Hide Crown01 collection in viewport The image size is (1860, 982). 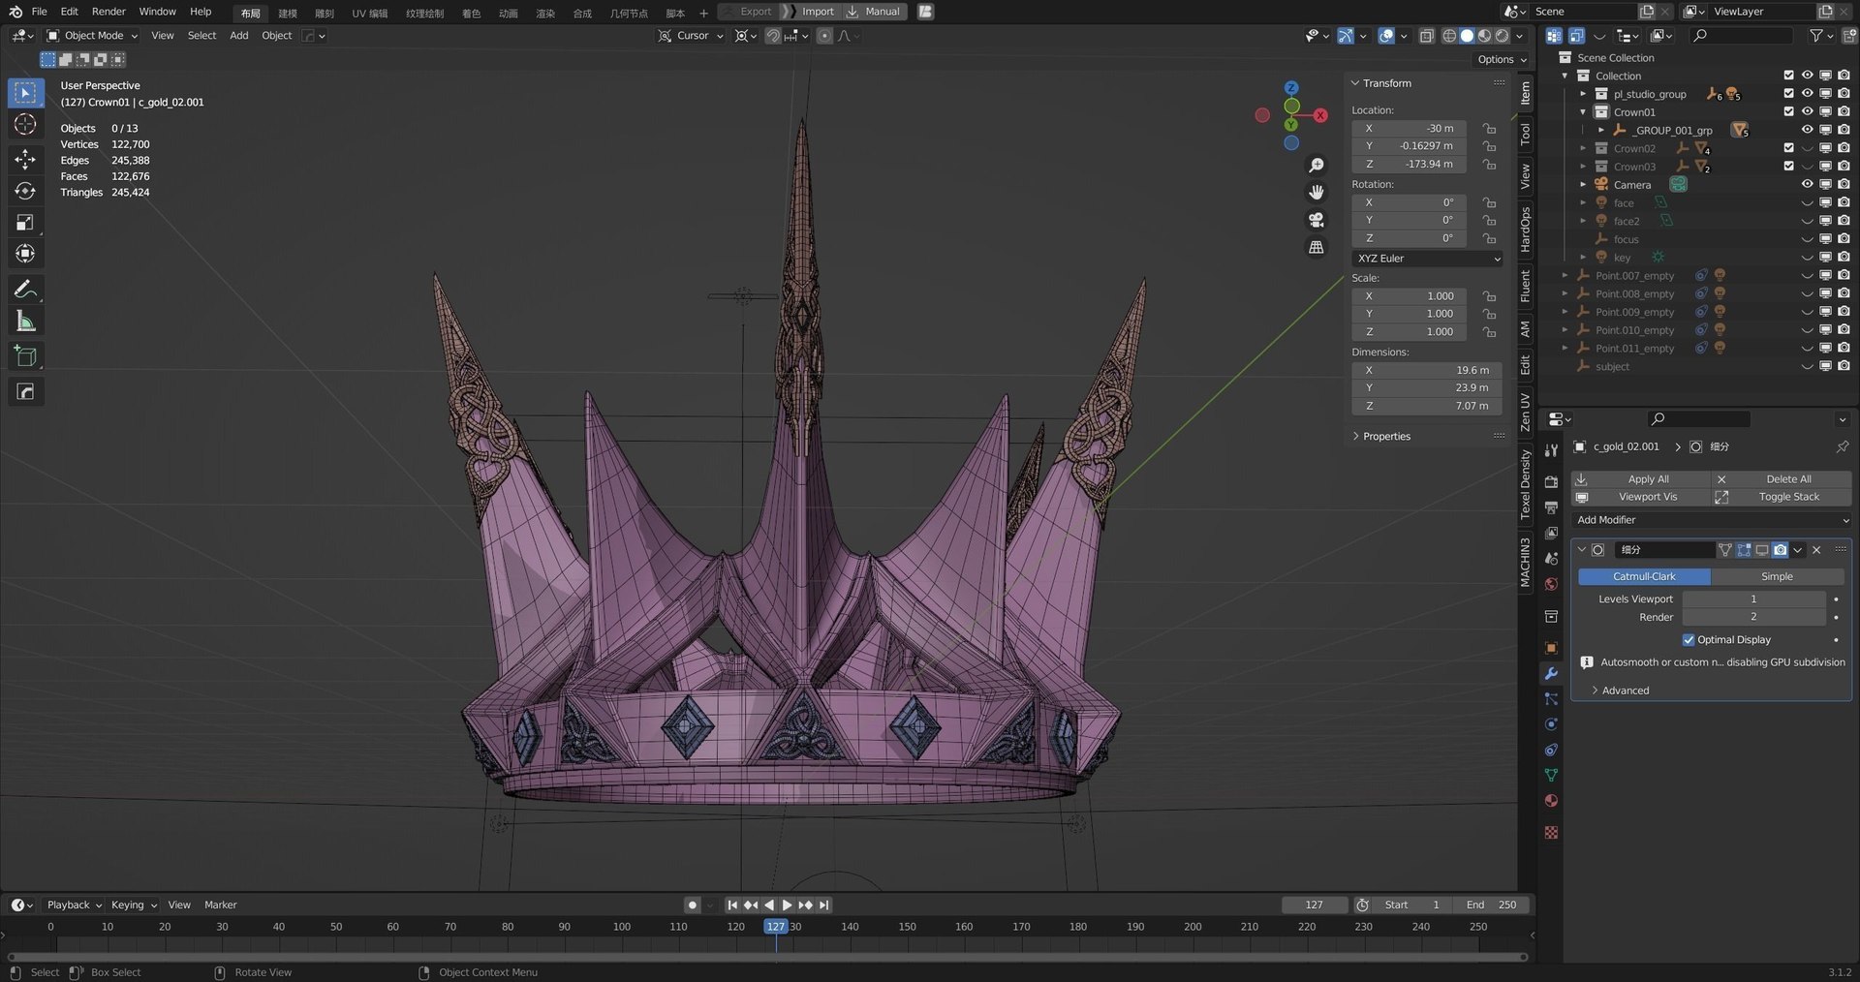pos(1807,111)
